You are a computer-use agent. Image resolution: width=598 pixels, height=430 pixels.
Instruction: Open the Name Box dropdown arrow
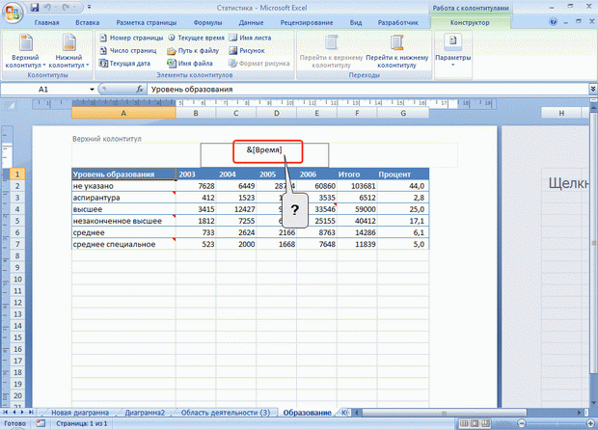92,90
